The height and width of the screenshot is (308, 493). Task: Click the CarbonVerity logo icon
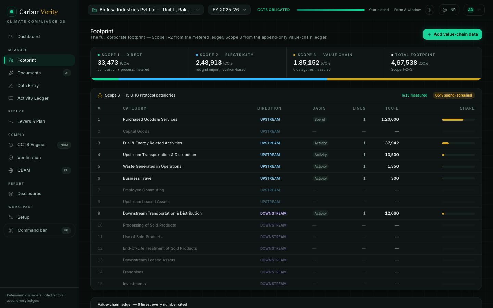click(x=12, y=12)
